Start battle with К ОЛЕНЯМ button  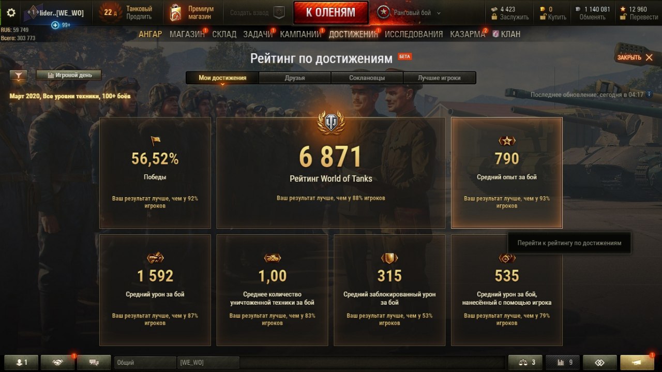pos(330,13)
